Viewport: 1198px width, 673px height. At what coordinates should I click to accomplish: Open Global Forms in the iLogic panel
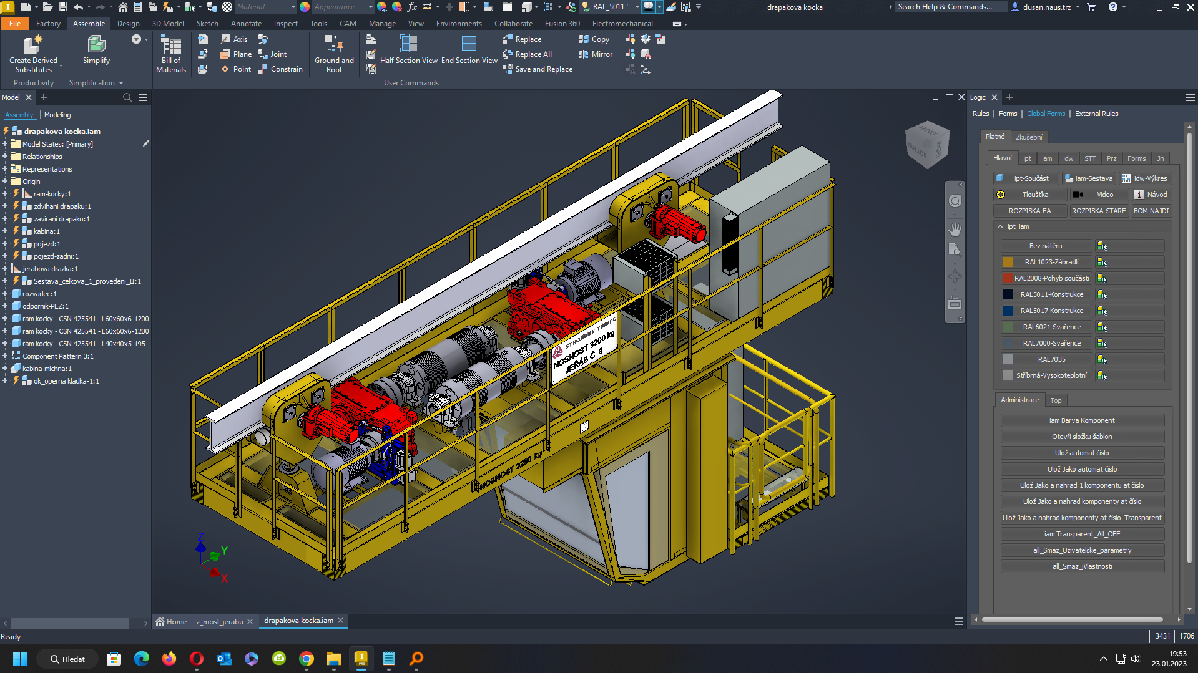(x=1046, y=113)
